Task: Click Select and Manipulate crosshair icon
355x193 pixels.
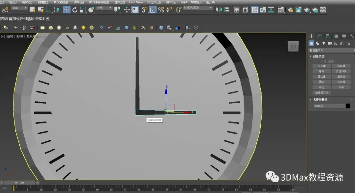Action: (127, 10)
